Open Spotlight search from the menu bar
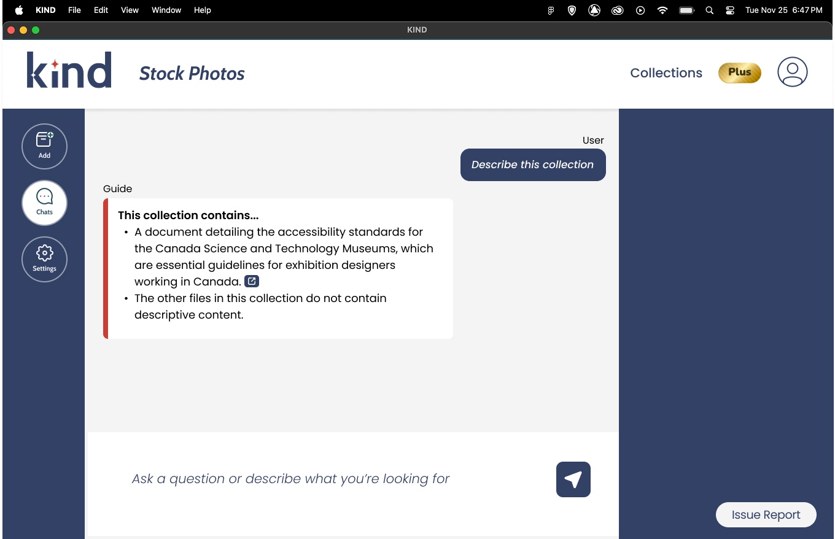Viewport: 835px width, 539px height. click(709, 10)
